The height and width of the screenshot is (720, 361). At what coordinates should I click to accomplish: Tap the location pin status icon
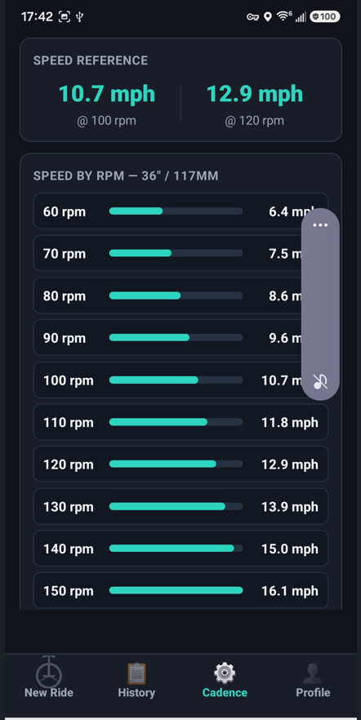tap(268, 17)
